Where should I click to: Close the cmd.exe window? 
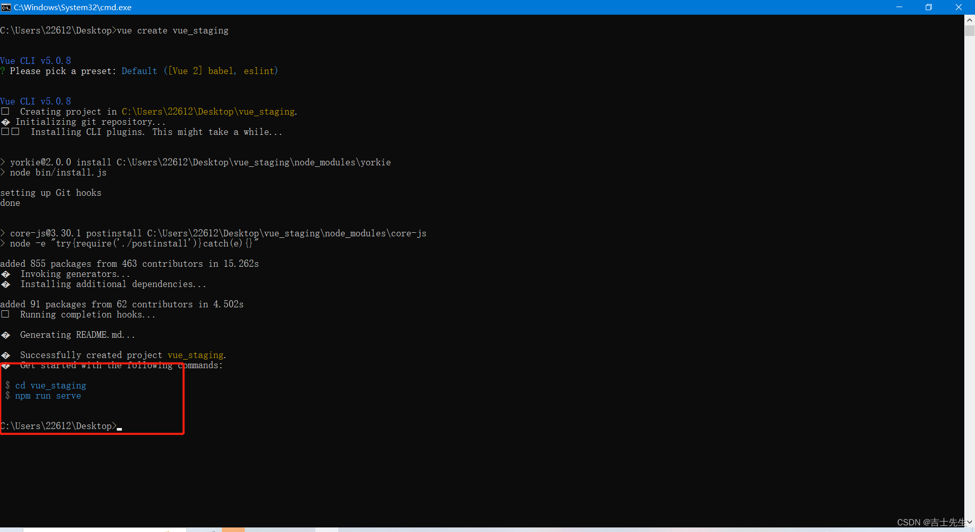click(959, 7)
